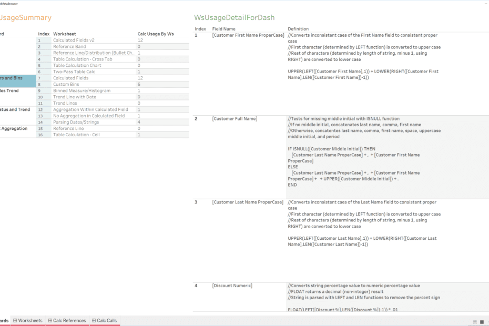Viewport: 489px width, 326px height.
Task: Click the IF ISNULL([Customer Middle Initial]) THEN line
Action: tap(331, 149)
